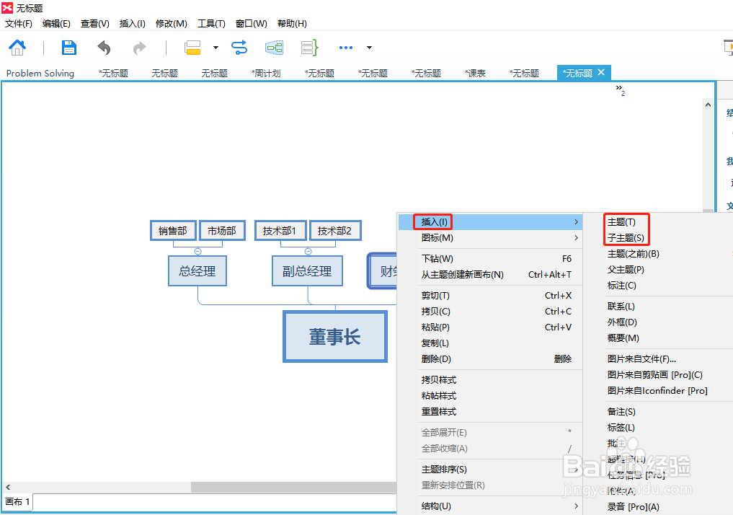Viewport: 733px width, 515px height.
Task: Select the 技术部1 topic node
Action: (x=280, y=231)
